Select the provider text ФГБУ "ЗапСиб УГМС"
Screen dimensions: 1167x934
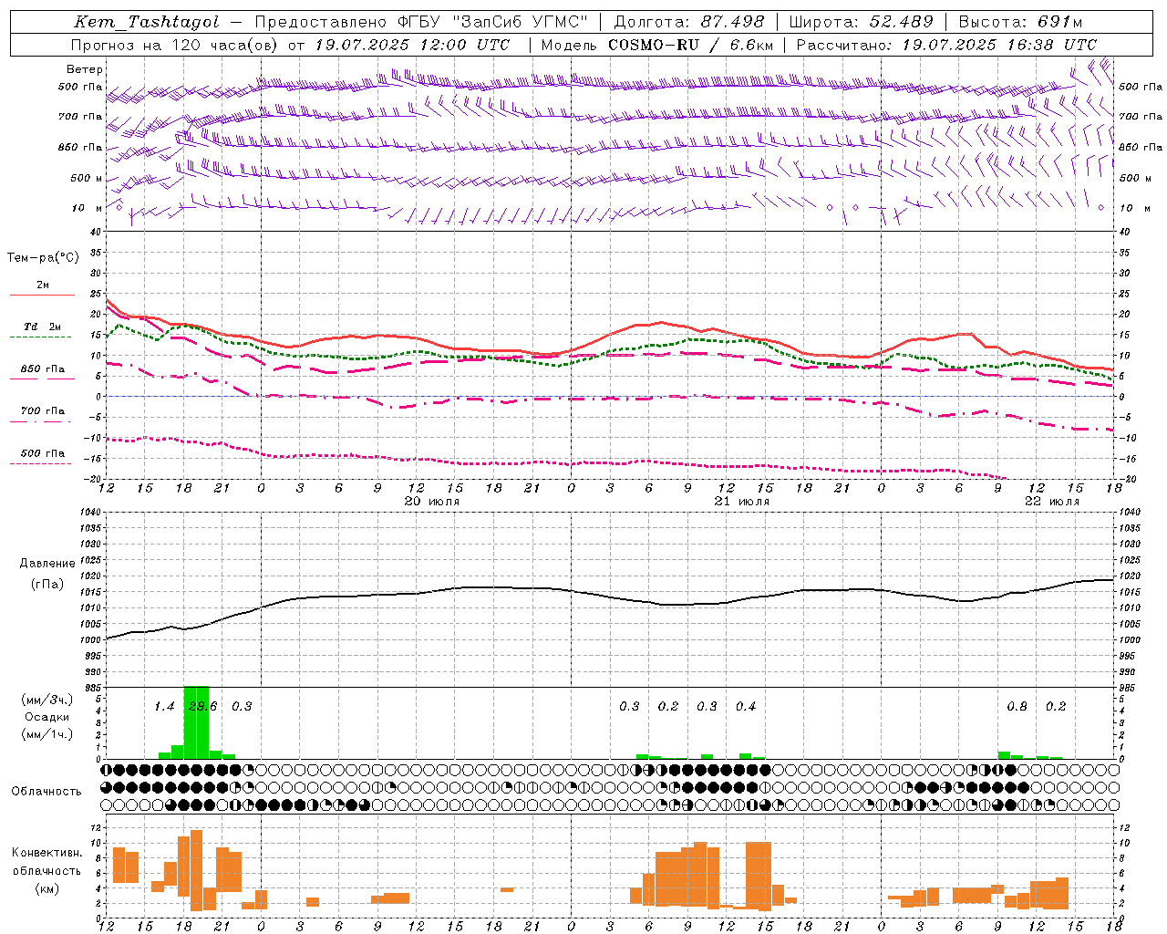pos(493,23)
